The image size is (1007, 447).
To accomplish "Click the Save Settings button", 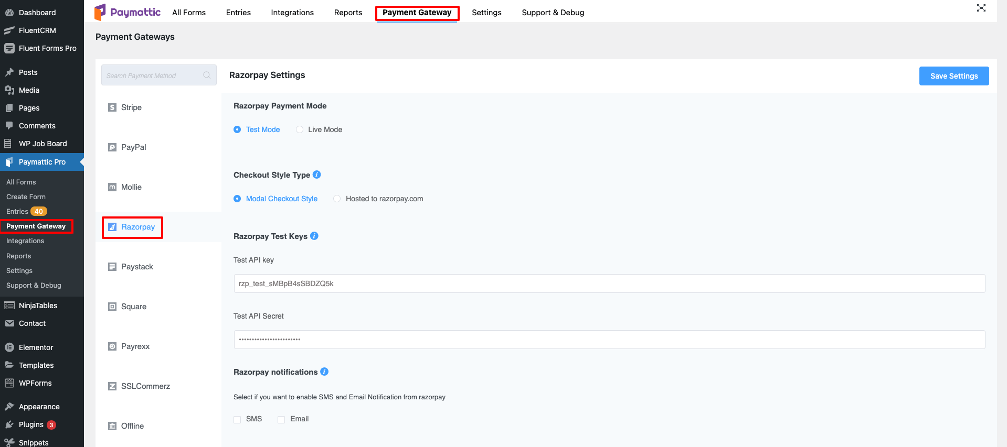I will click(x=954, y=76).
